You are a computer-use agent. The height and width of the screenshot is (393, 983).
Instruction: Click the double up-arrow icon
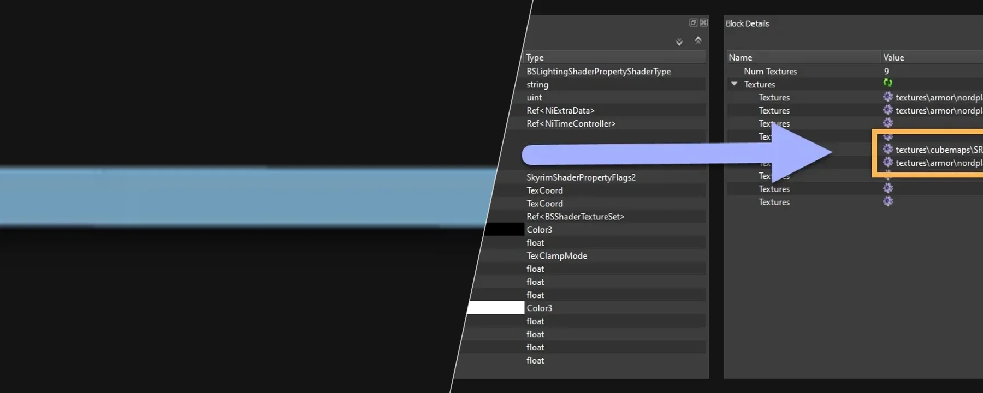(698, 40)
